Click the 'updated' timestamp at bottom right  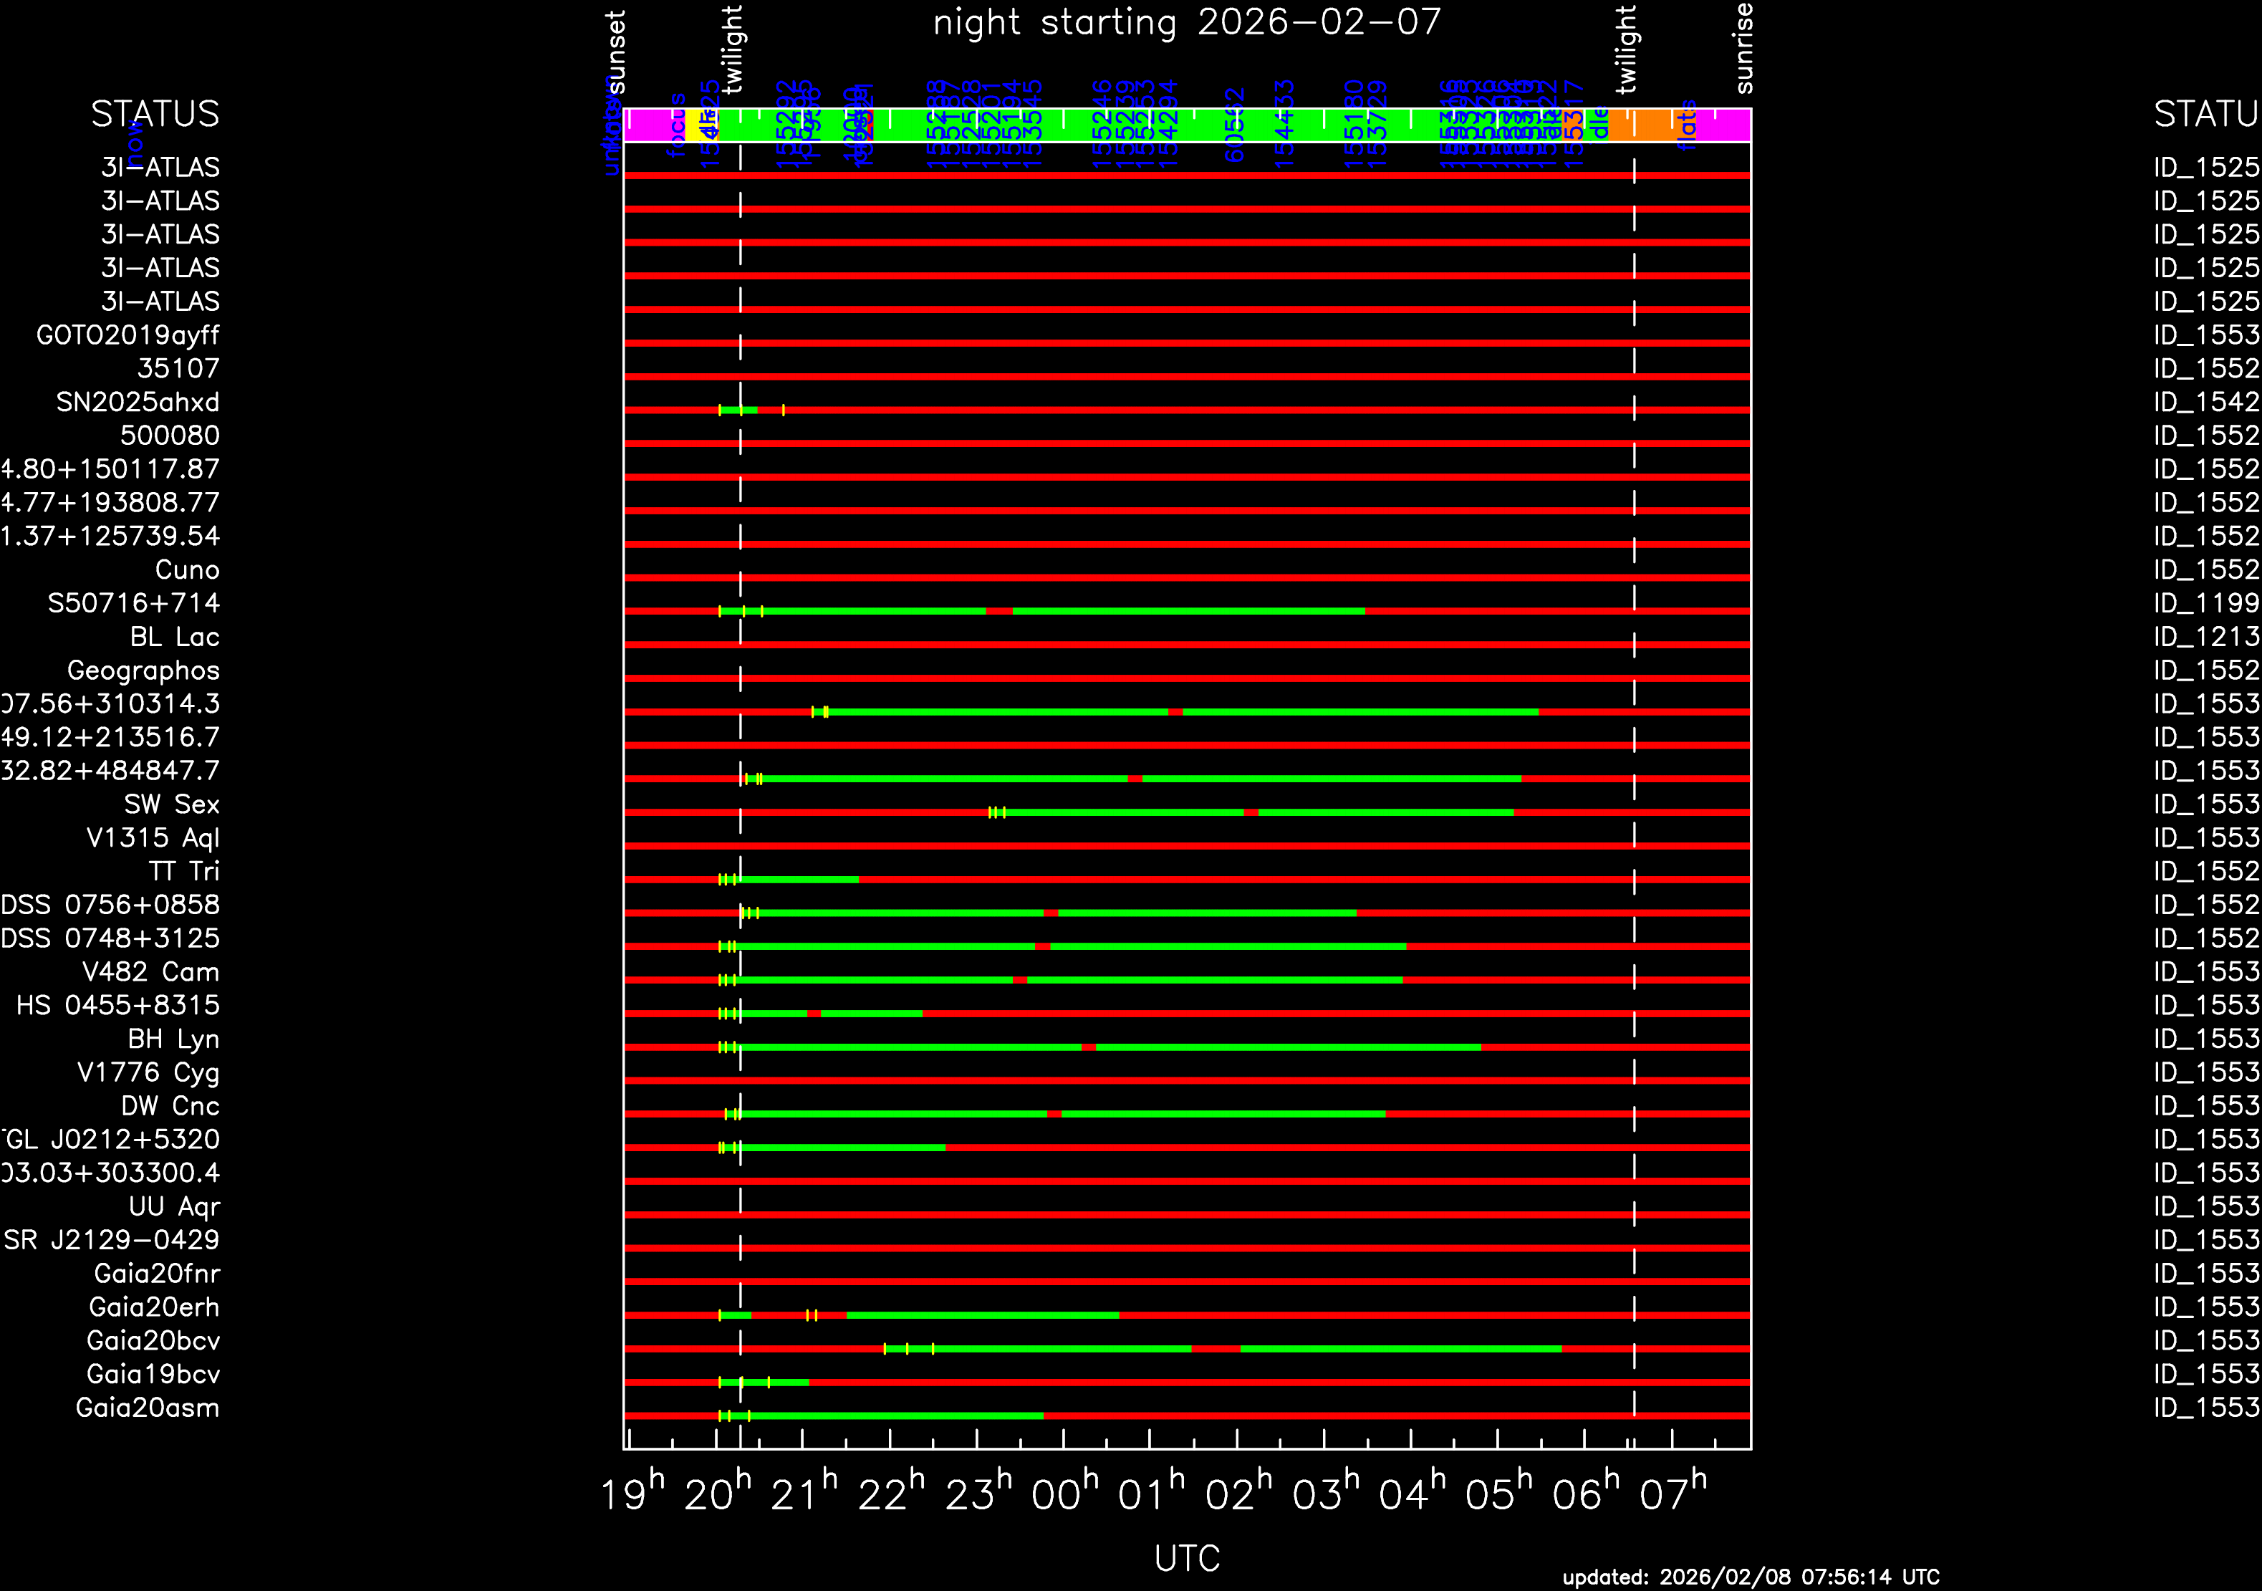click(x=1751, y=1577)
